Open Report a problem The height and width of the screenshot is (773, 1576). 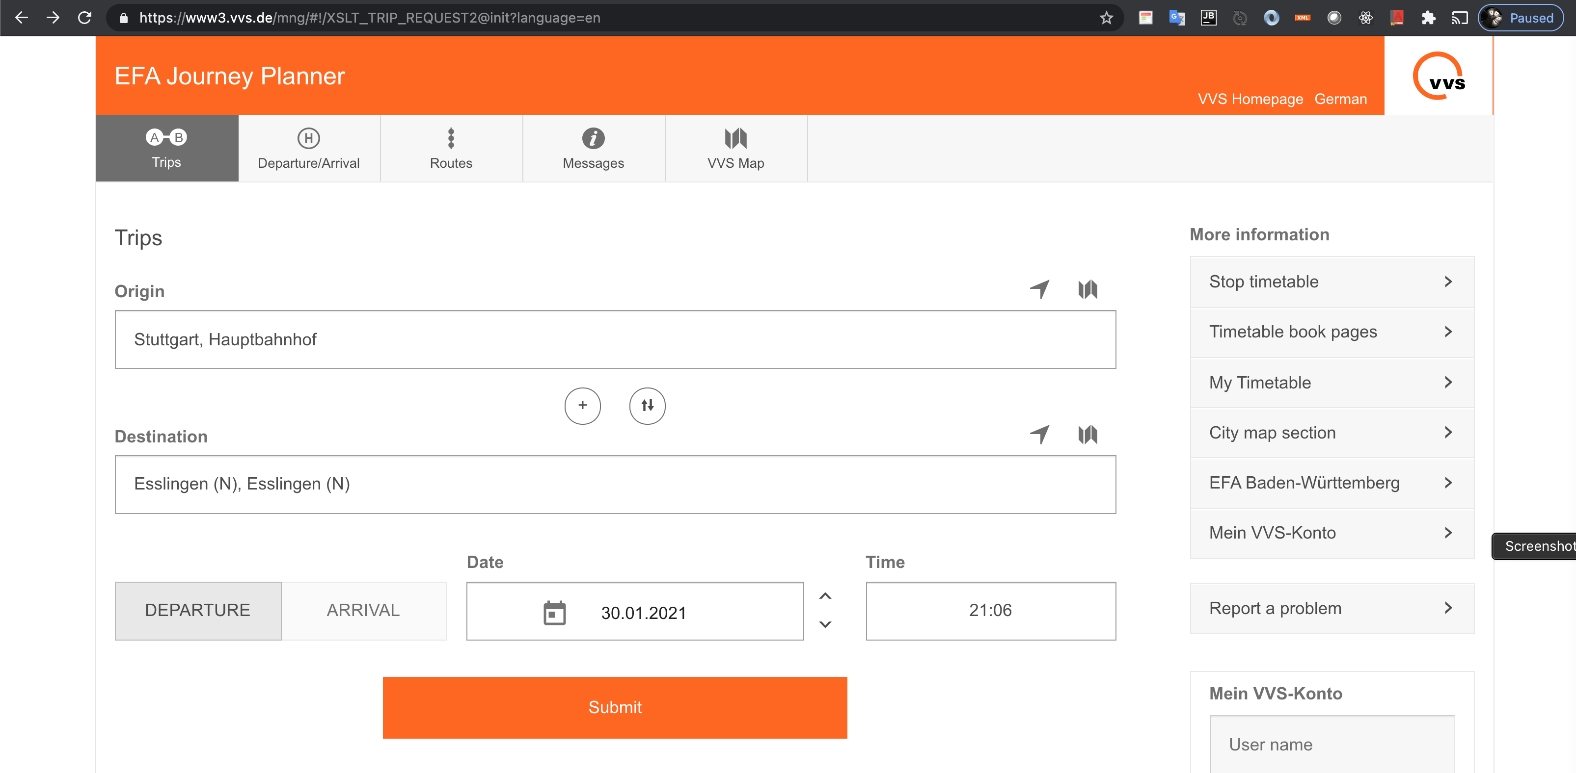click(x=1331, y=608)
